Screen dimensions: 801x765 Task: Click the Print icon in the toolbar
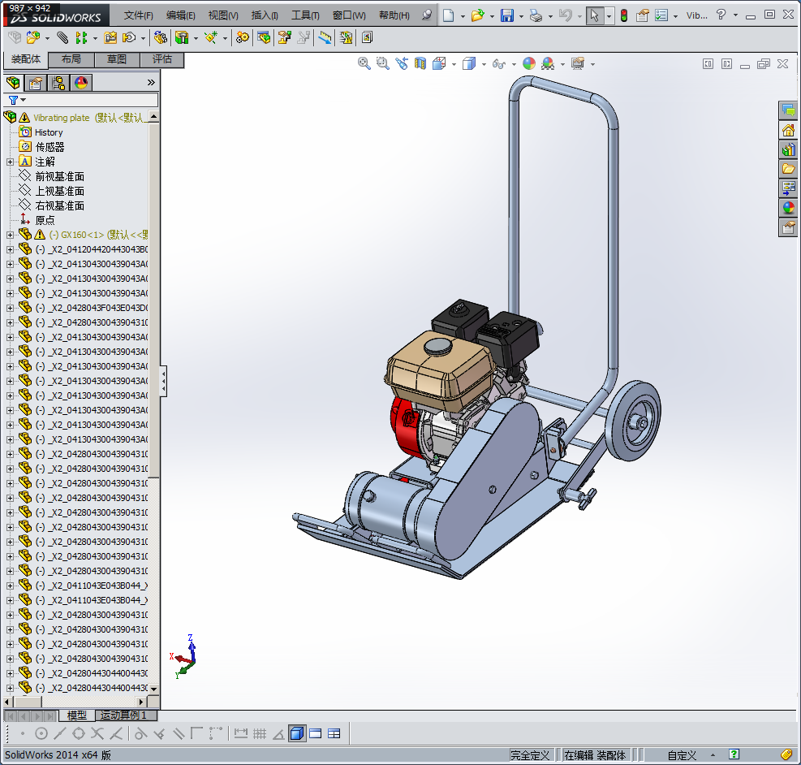tap(535, 15)
